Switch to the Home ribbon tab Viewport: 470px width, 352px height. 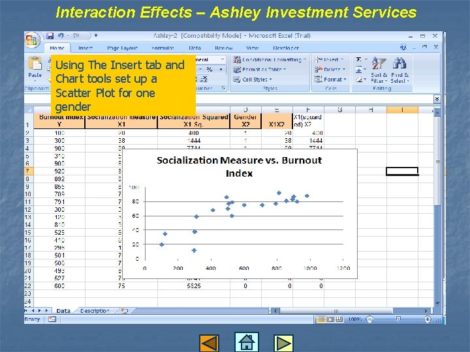point(57,48)
